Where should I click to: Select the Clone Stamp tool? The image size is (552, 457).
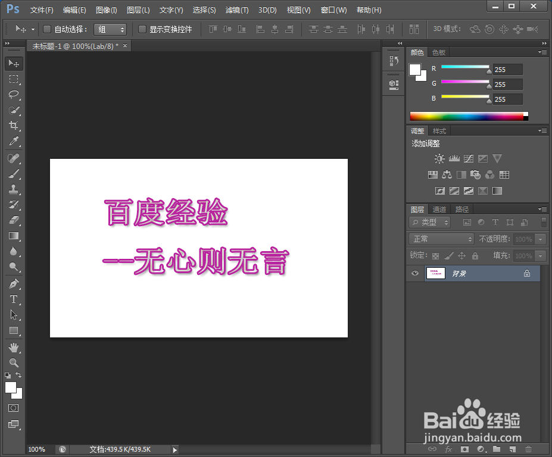(x=14, y=189)
